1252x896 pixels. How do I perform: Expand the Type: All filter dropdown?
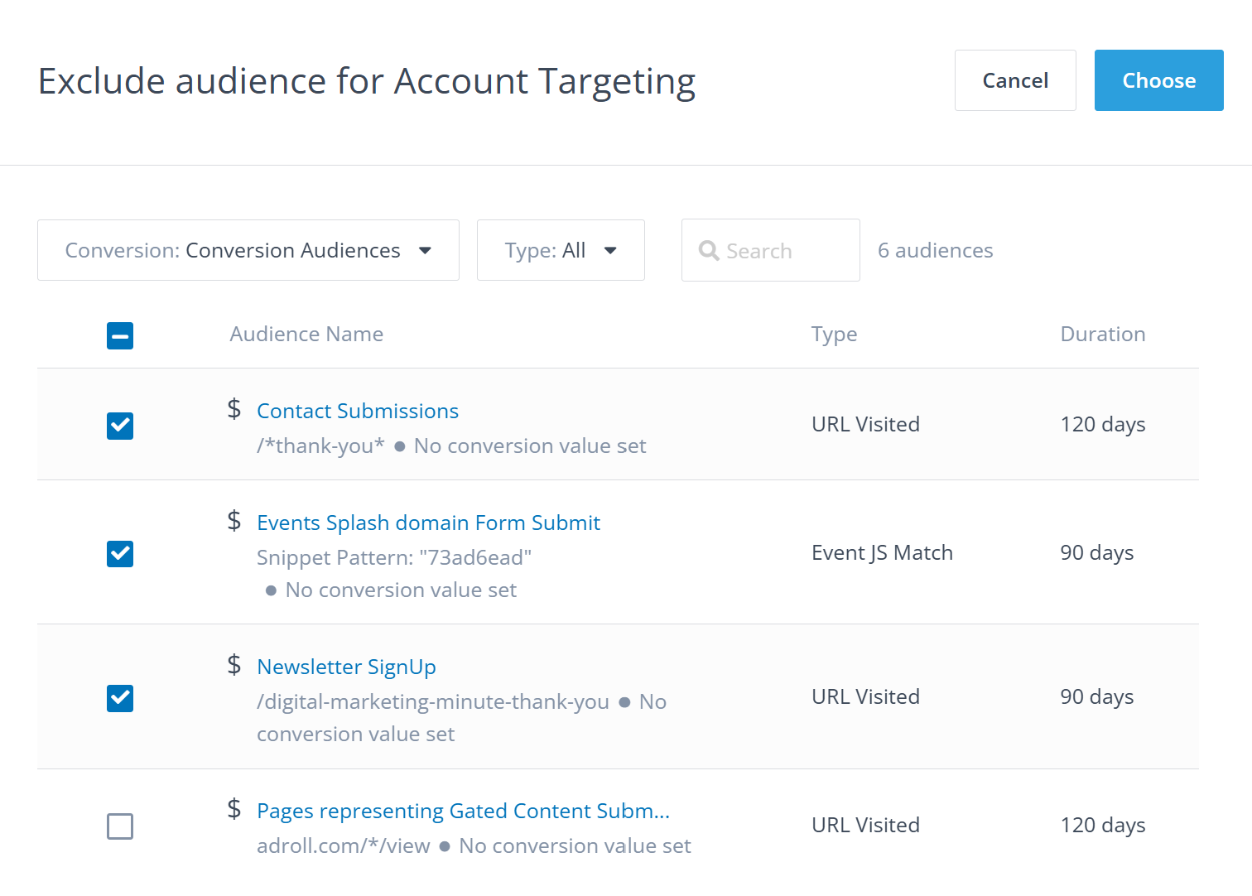point(561,250)
